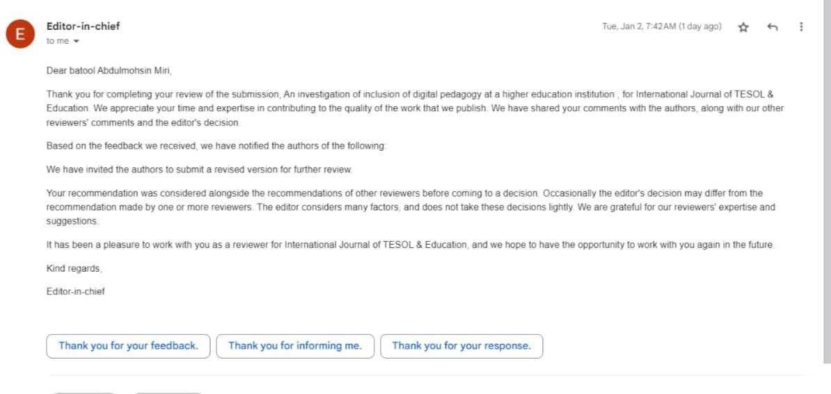Viewport: 831px width, 394px height.
Task: Choose "Thank you for your feedback." smart reply
Action: (128, 346)
